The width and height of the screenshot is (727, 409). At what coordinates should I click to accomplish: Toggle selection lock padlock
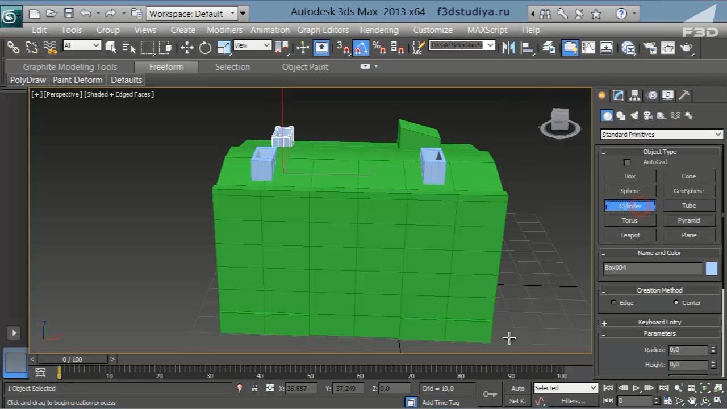pyautogui.click(x=254, y=389)
